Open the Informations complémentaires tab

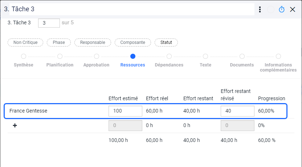(278, 68)
